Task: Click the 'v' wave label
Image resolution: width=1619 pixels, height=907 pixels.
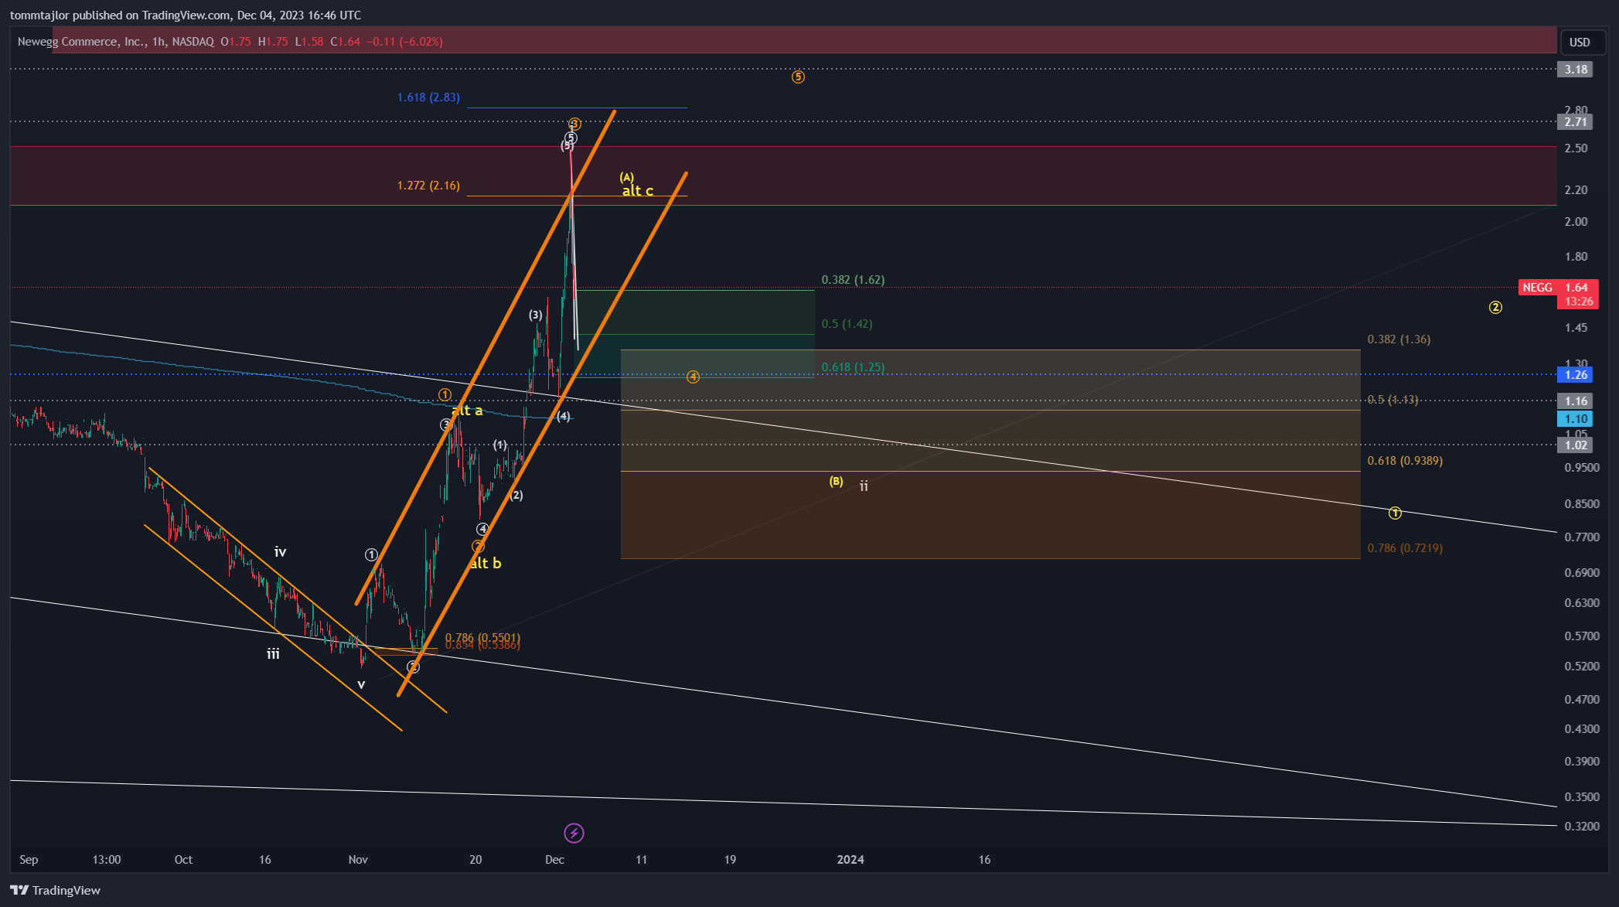Action: point(360,684)
